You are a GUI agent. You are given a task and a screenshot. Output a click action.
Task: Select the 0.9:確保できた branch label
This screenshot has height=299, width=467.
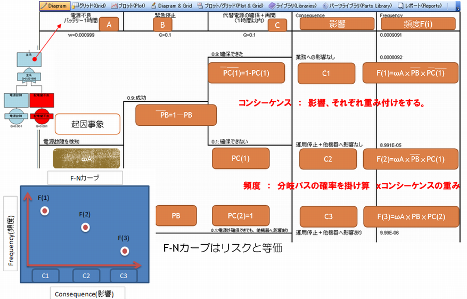227,54
